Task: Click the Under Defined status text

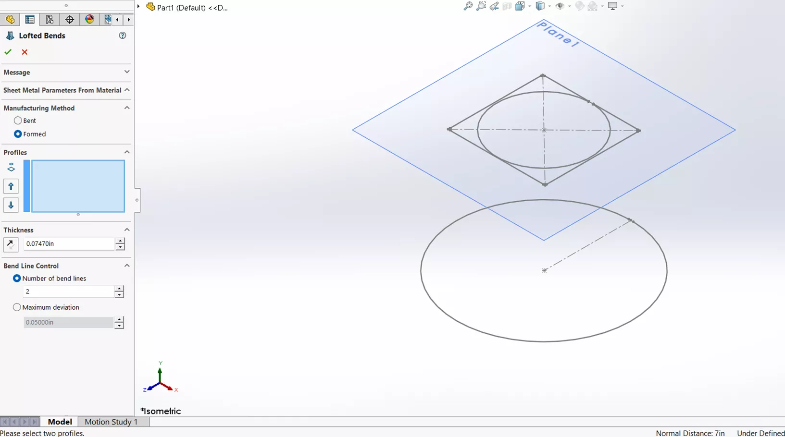Action: click(x=760, y=433)
